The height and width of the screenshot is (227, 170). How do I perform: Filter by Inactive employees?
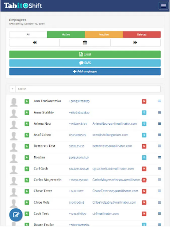104,35
